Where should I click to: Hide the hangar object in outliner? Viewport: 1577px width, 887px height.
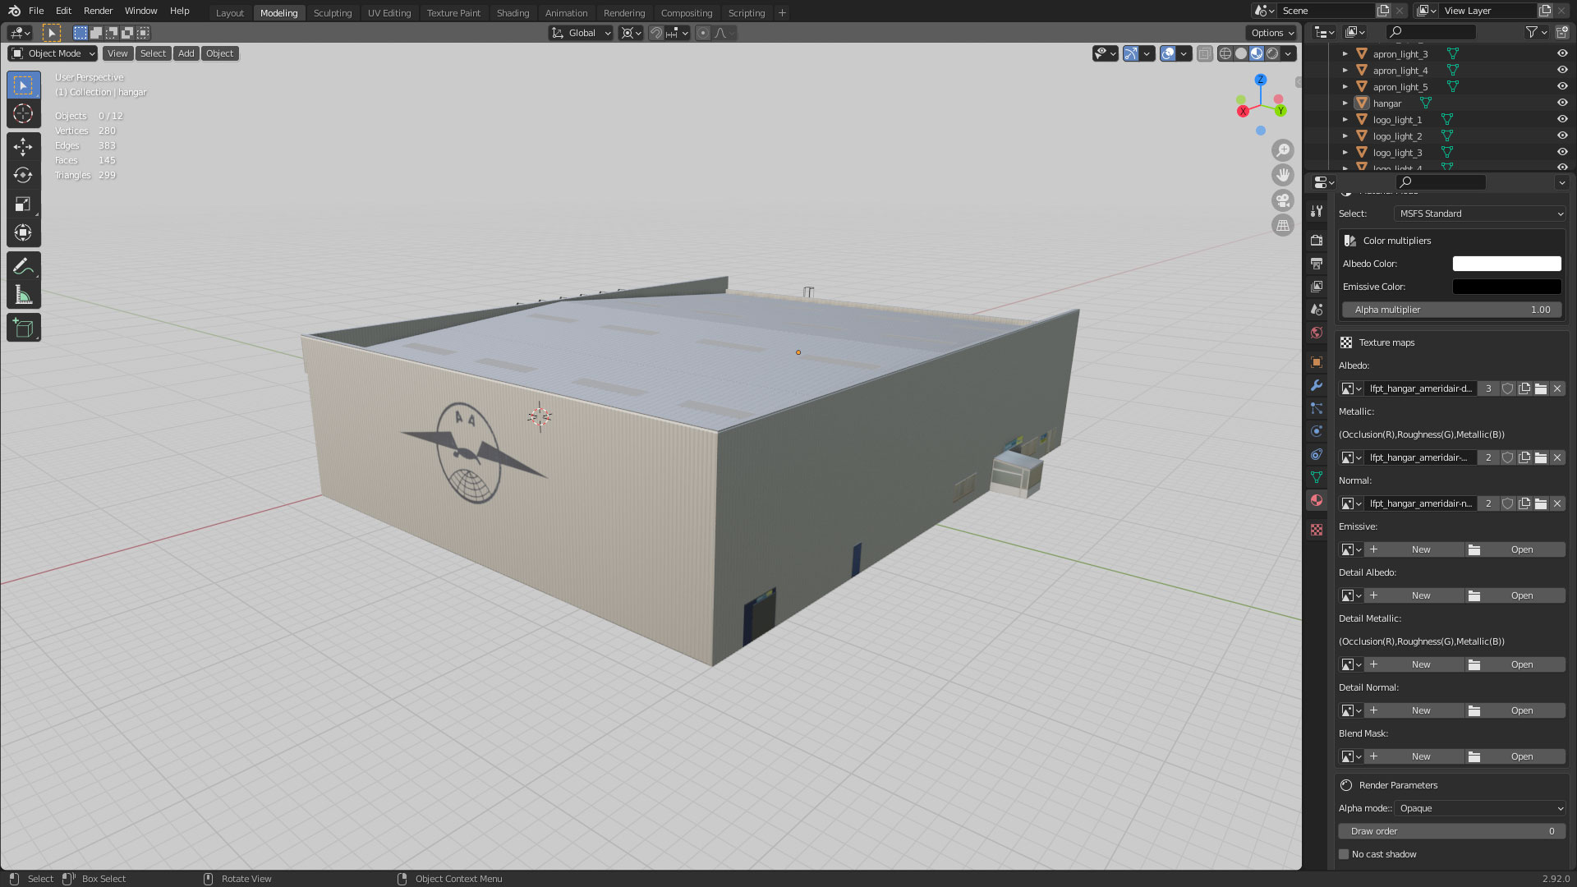click(x=1562, y=103)
